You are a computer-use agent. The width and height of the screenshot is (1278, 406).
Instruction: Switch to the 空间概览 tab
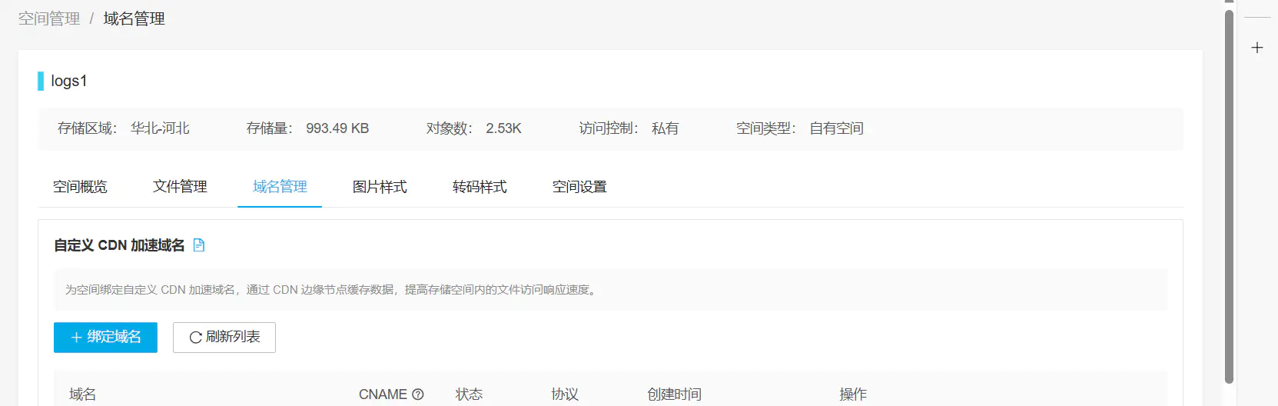coord(80,187)
